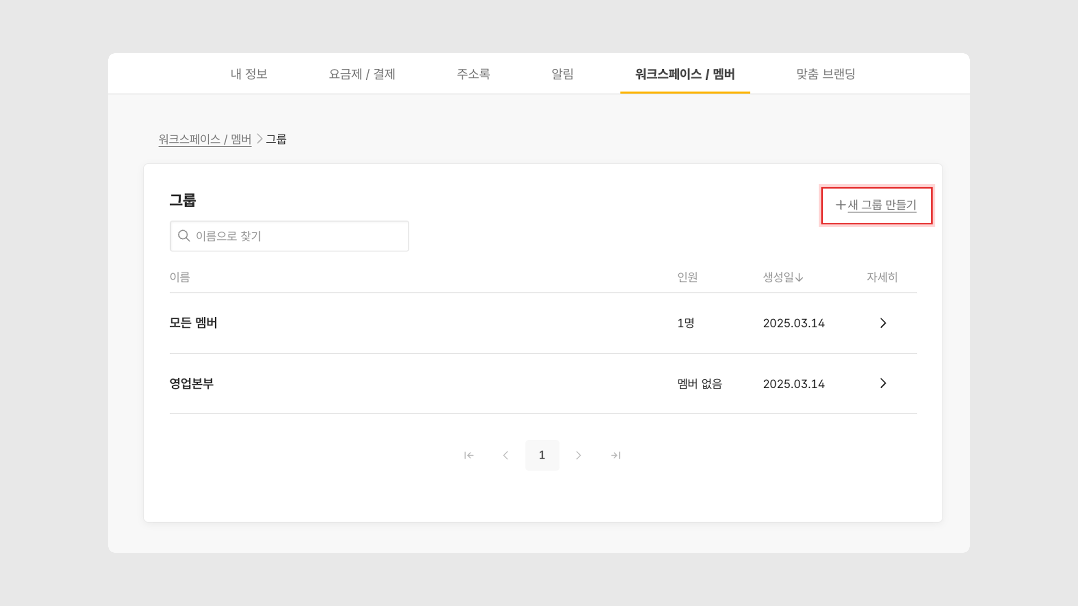Open details chevron for 모든 멤버
Image resolution: width=1078 pixels, height=606 pixels.
click(883, 323)
